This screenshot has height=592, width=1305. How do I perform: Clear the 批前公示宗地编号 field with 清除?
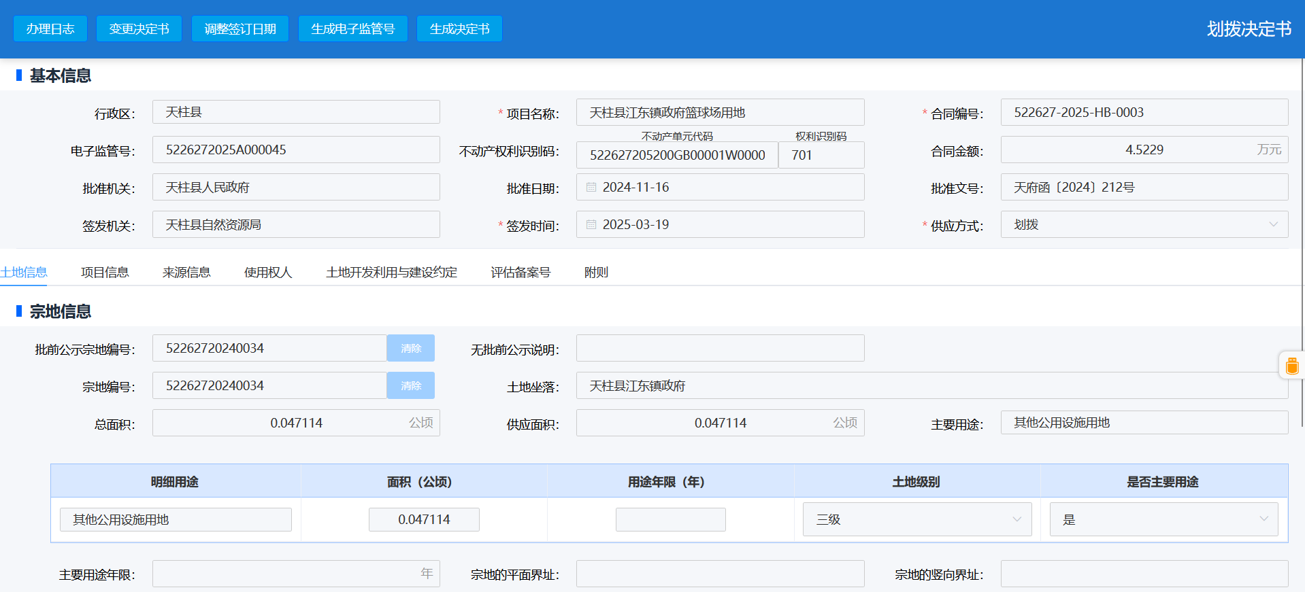click(411, 348)
